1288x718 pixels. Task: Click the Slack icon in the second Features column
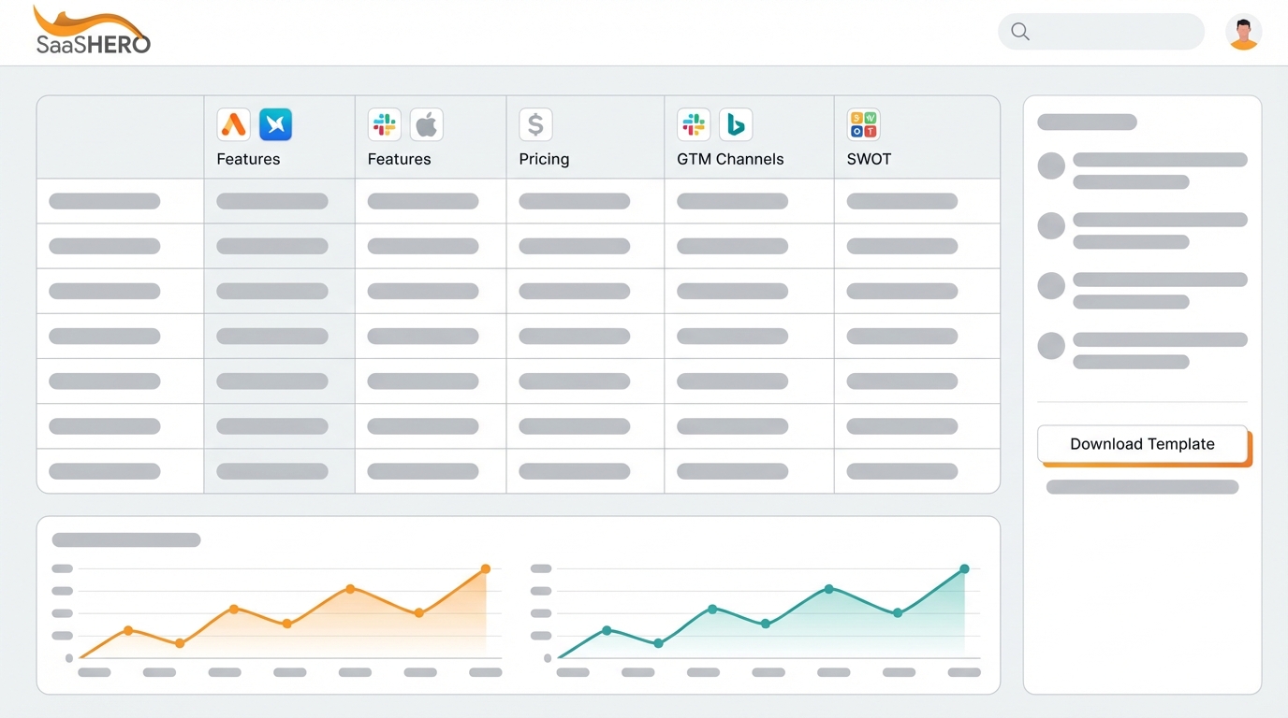click(x=384, y=123)
